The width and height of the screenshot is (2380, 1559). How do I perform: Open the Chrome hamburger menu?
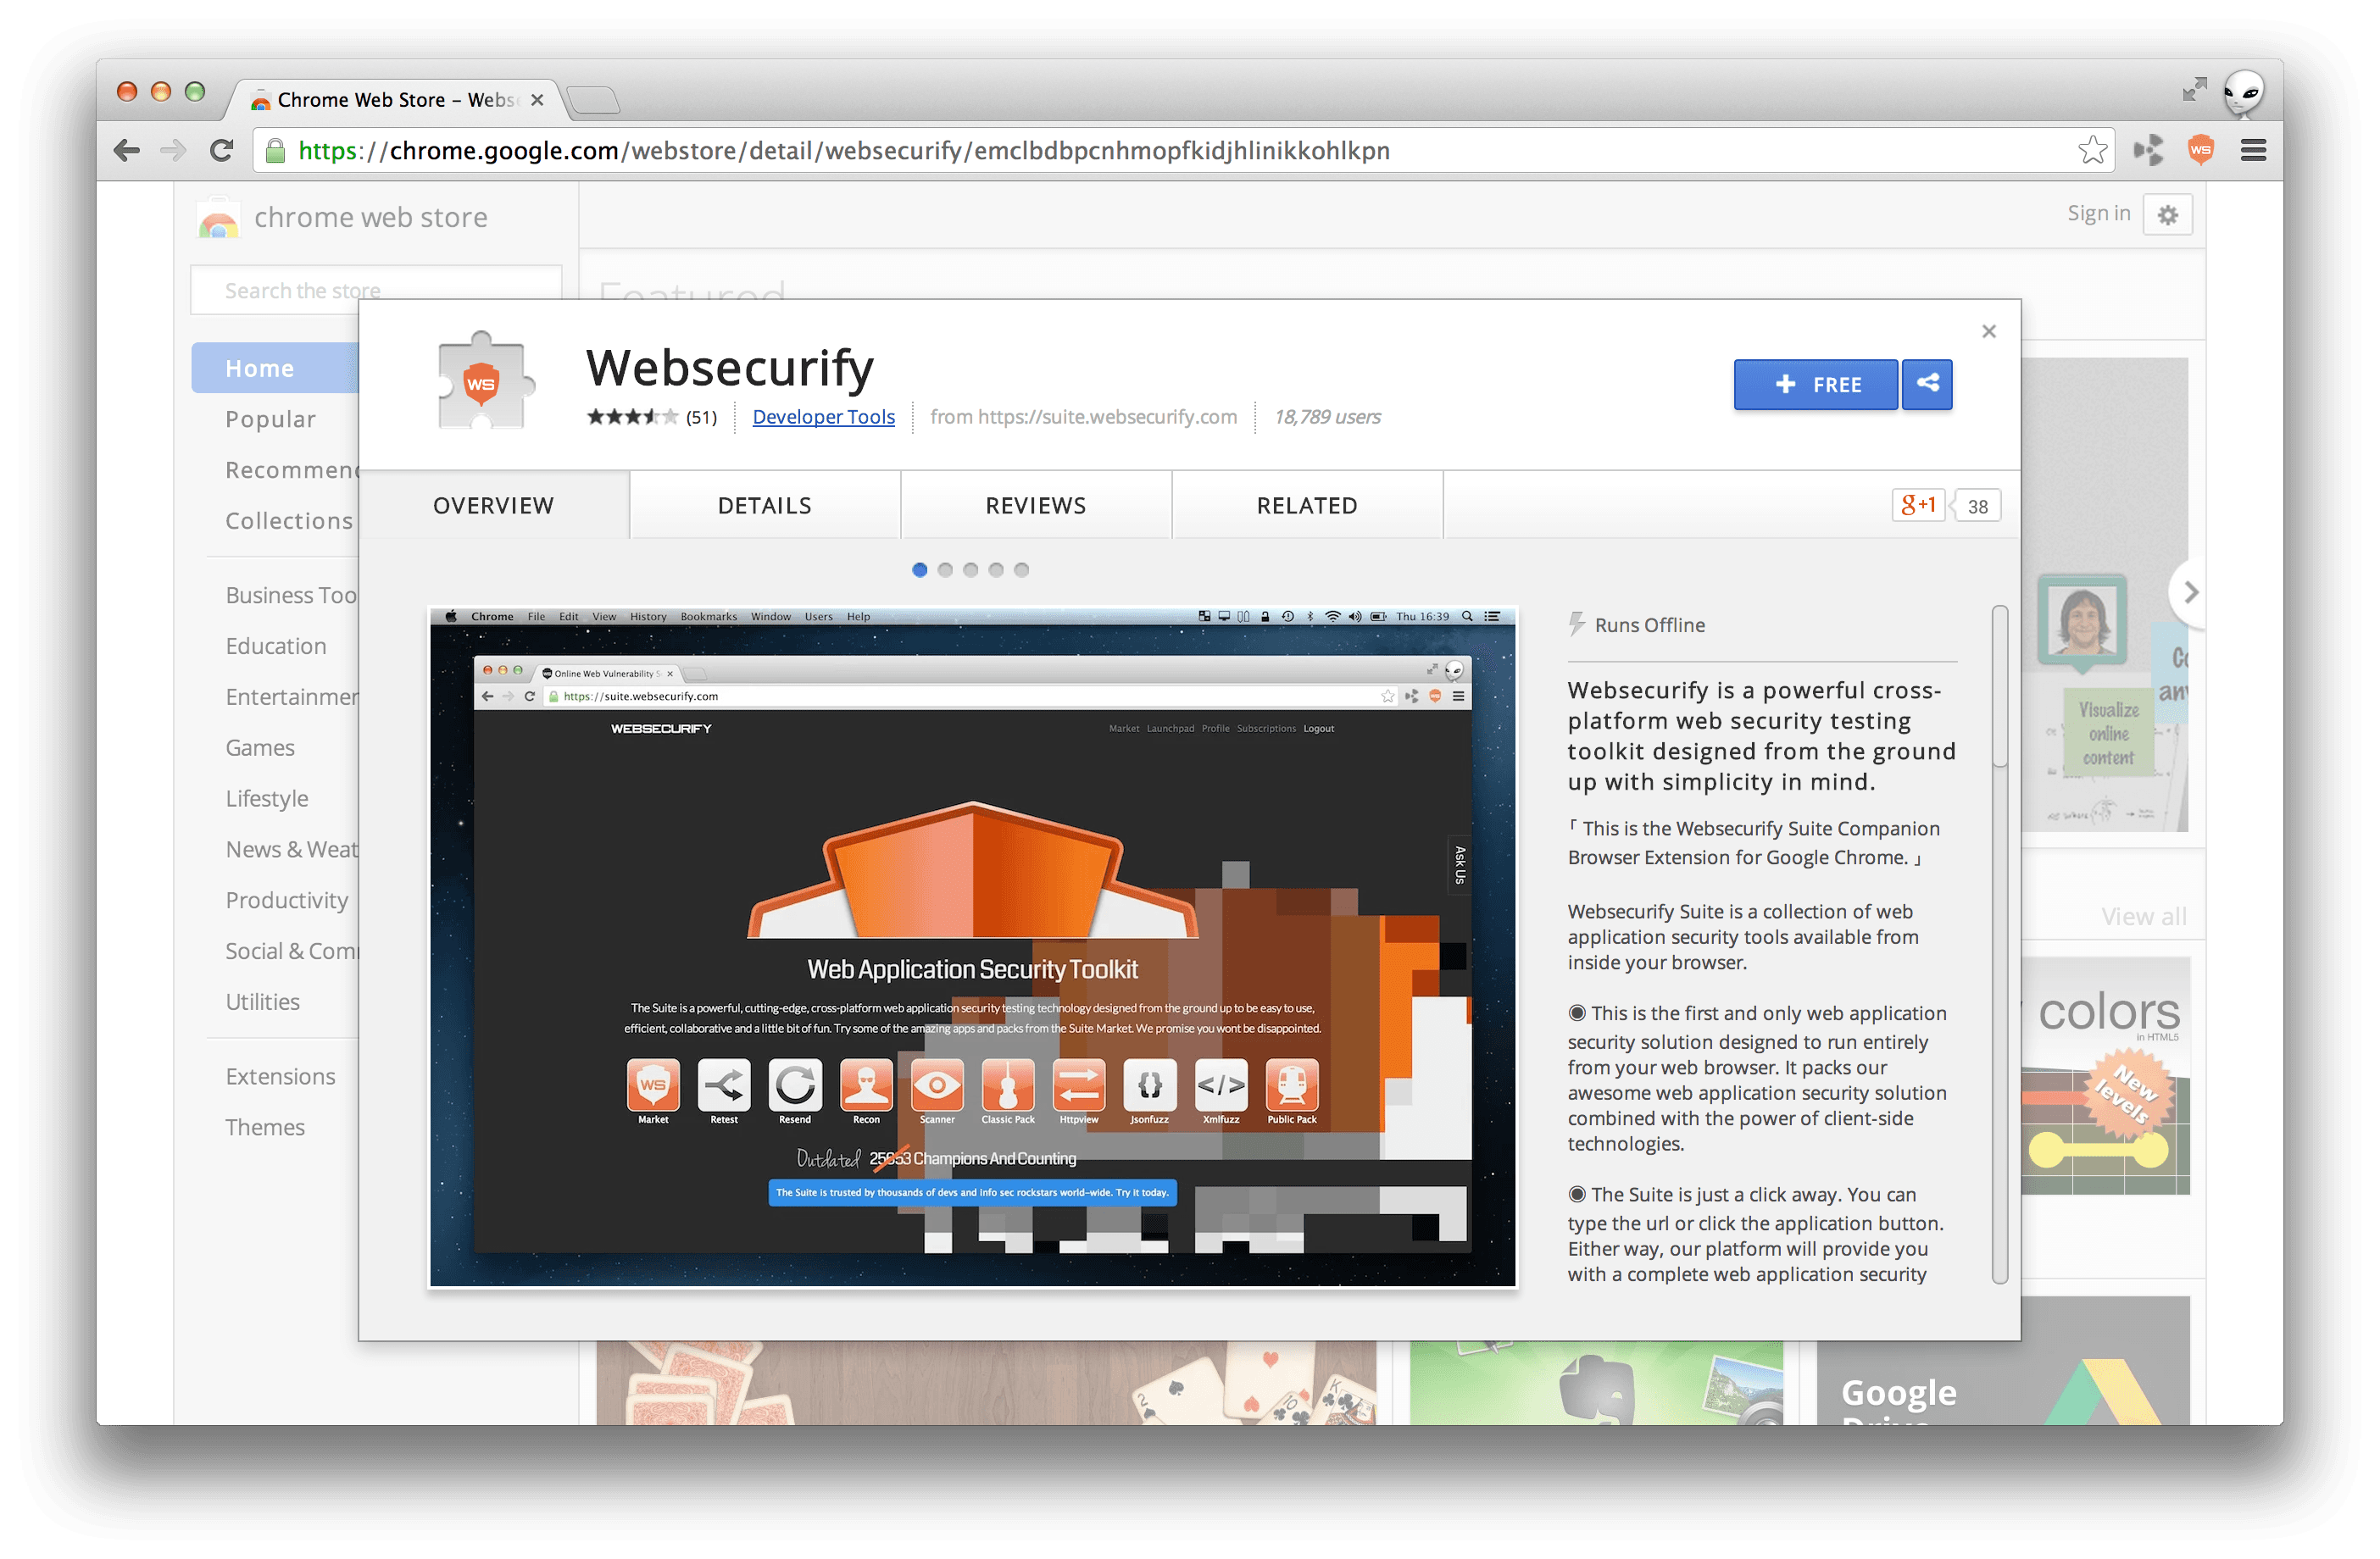point(2253,151)
